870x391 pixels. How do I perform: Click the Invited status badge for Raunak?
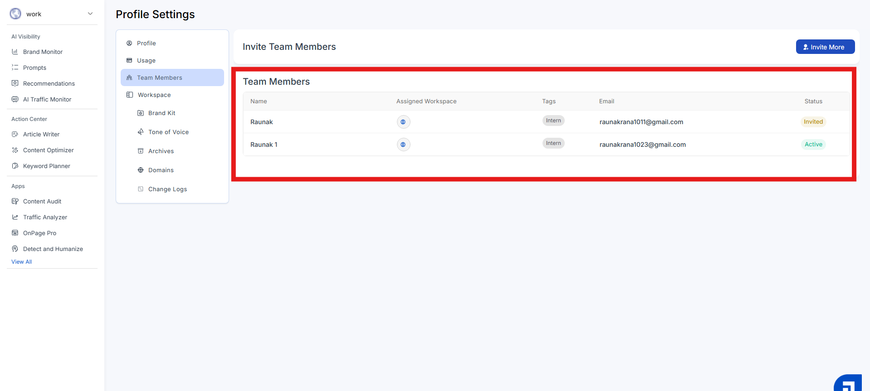coord(813,122)
